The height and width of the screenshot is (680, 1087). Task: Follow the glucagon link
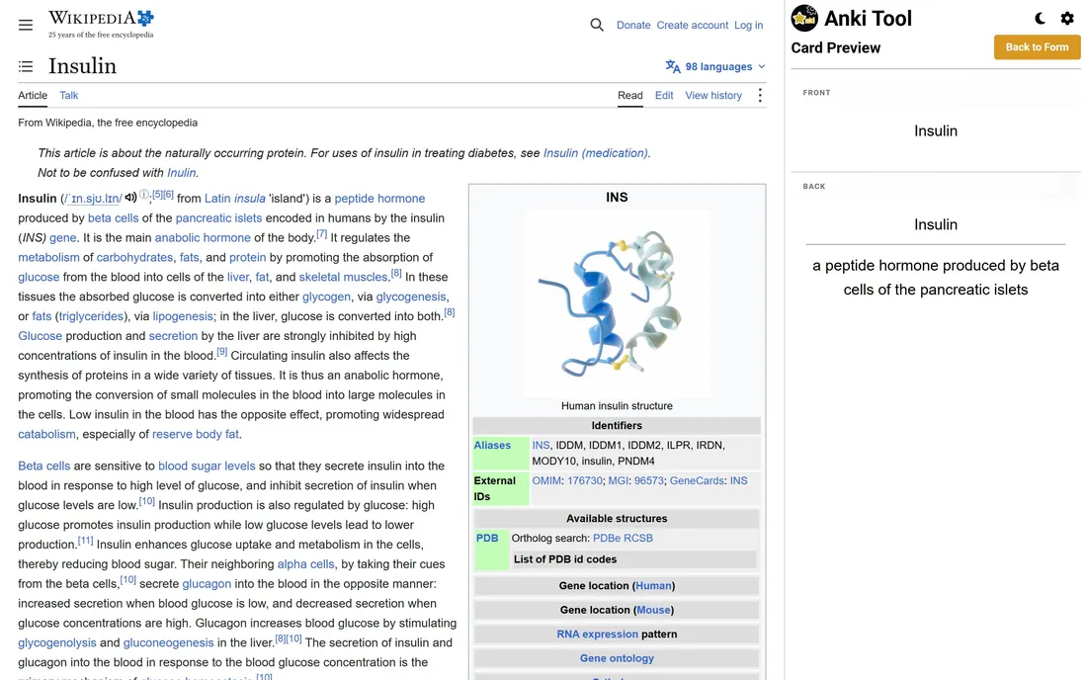click(207, 584)
